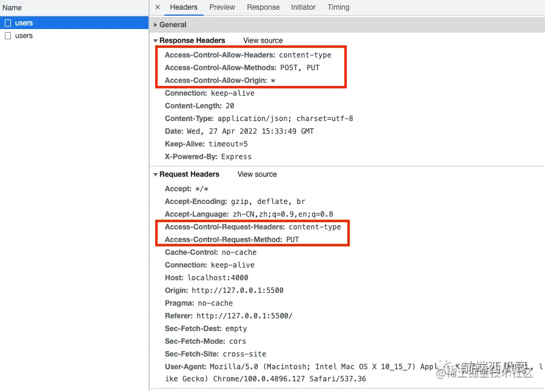This screenshot has height=391, width=545.
Task: Click the document icon of the highlighted users request
Action: tap(8, 23)
